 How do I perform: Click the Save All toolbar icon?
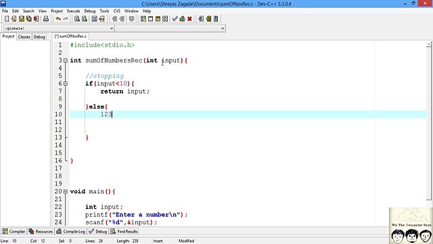point(28,19)
